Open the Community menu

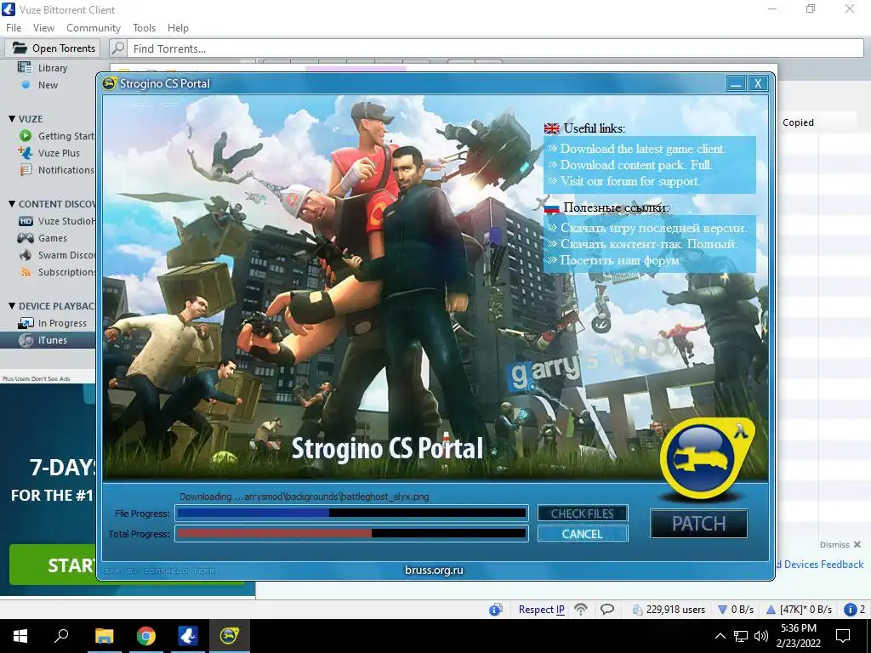tap(94, 28)
